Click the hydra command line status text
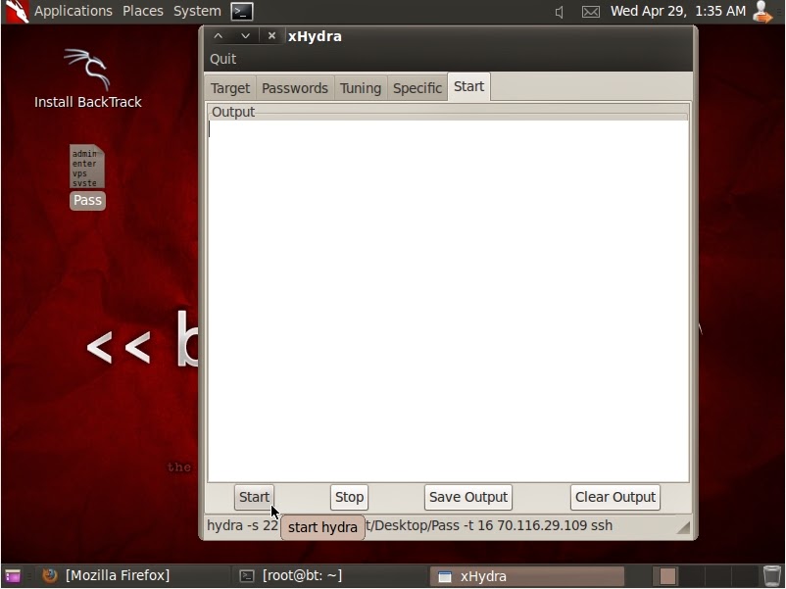 410,525
